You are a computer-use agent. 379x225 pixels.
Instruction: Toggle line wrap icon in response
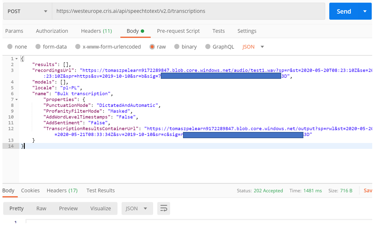164,208
